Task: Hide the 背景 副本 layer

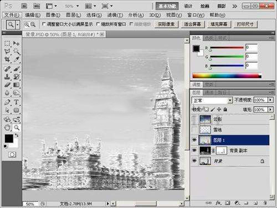Action: (x=194, y=150)
